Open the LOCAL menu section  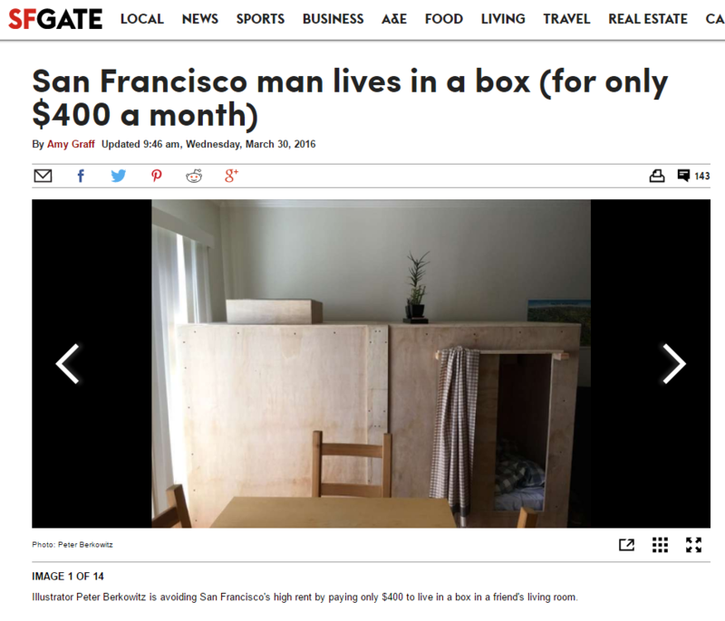click(142, 19)
